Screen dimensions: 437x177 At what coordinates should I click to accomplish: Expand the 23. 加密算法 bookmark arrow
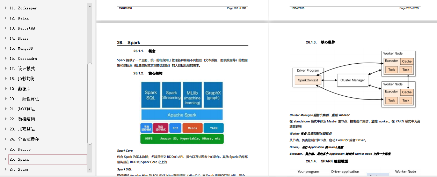6,129
